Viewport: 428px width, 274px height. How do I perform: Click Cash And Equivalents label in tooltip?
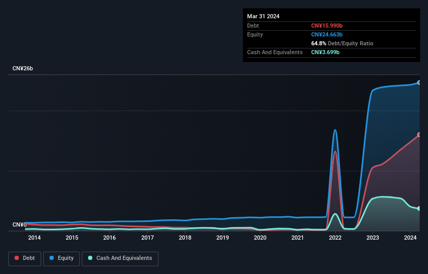[x=275, y=52]
